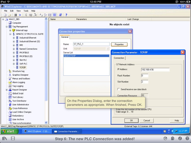Open the library icon in bottom bar
This screenshot has height=143, width=191.
4,139
